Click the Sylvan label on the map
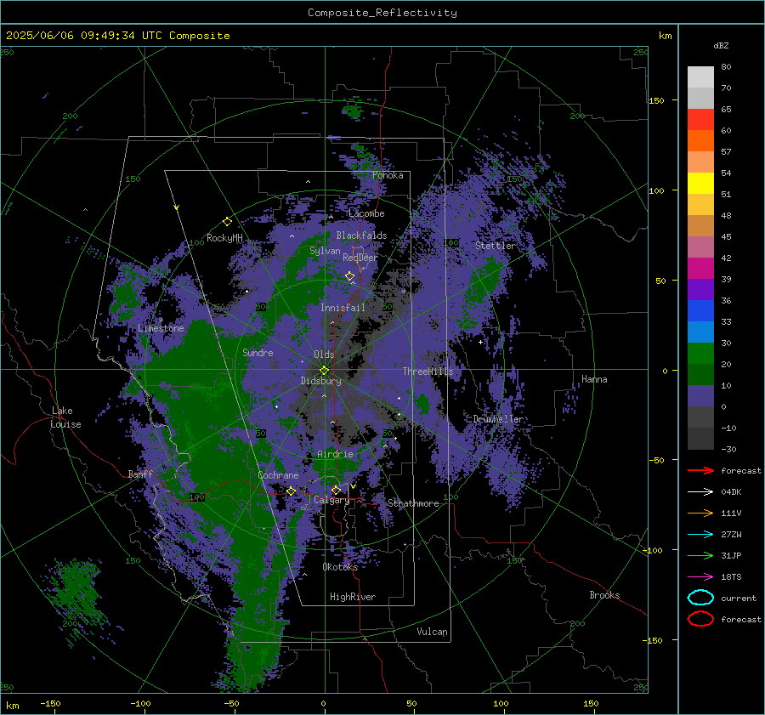 325,251
